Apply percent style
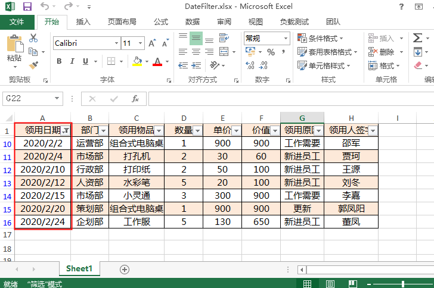434x288 pixels. click(271, 52)
